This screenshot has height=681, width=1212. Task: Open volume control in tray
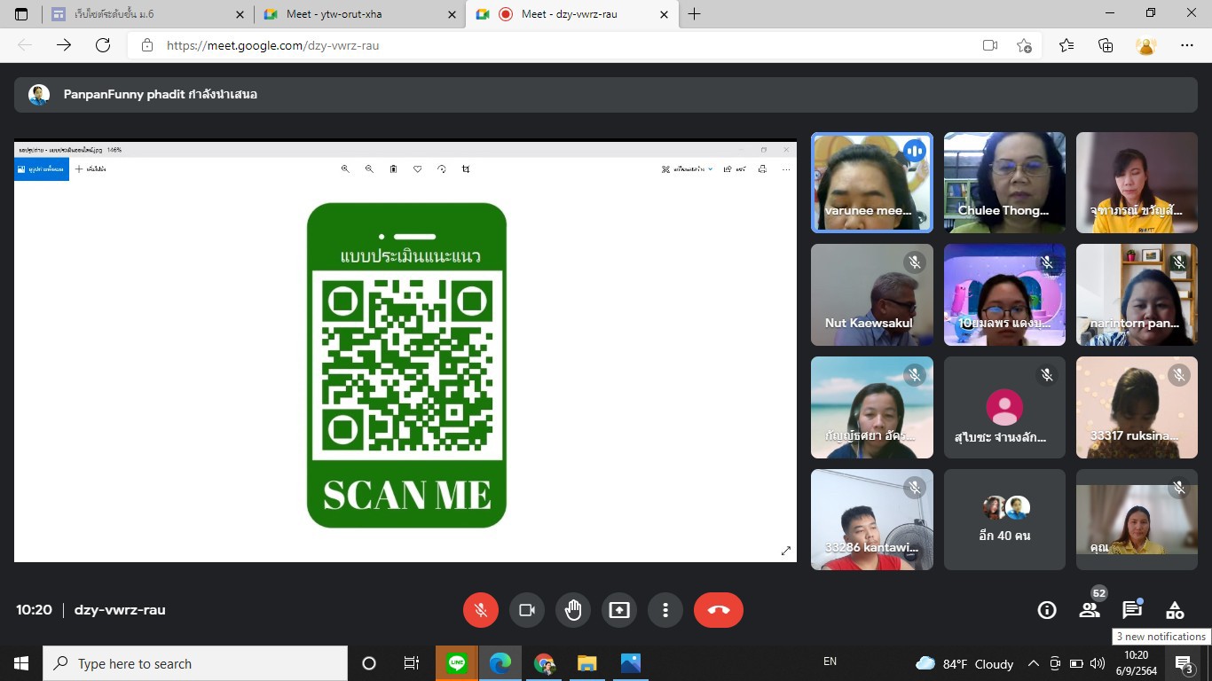click(1099, 663)
